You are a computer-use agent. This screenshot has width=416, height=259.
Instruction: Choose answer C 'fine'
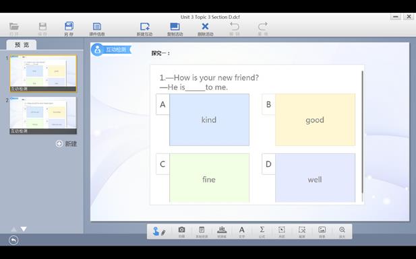pyautogui.click(x=209, y=178)
